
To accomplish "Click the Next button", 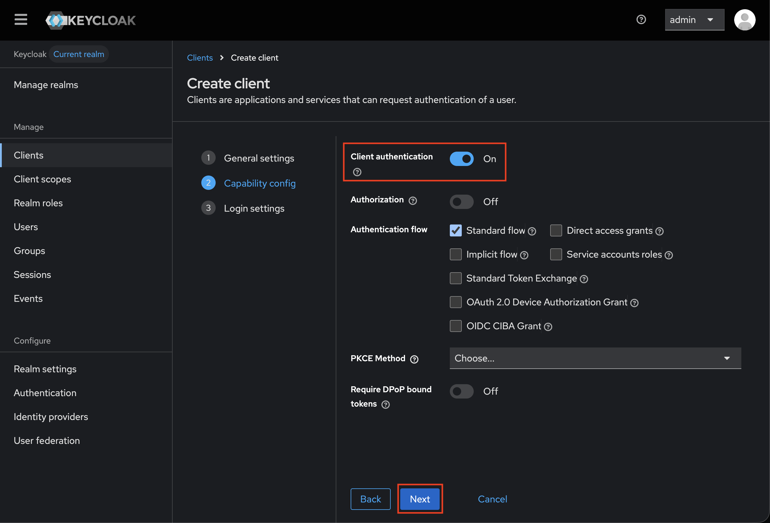I will click(x=419, y=499).
